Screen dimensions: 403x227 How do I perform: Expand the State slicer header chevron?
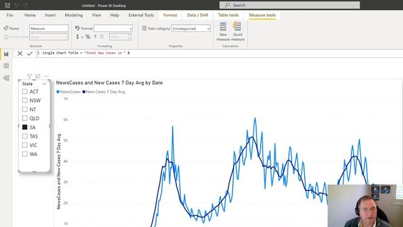44,84
